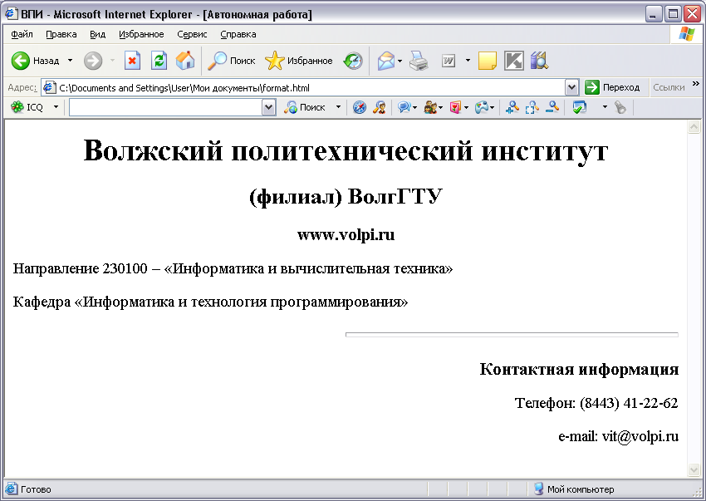The width and height of the screenshot is (706, 501).
Task: Stop page loading with red X icon
Action: pyautogui.click(x=132, y=61)
